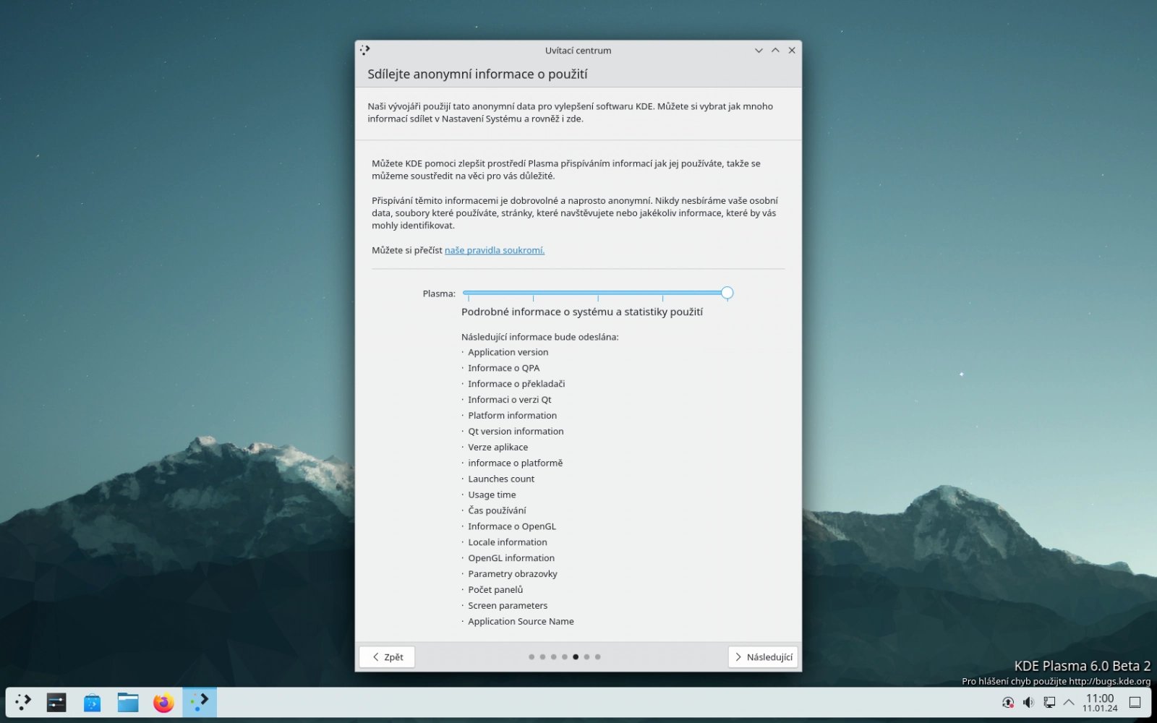Click the 'Locale information' list entry
1157x723 pixels.
click(x=508, y=542)
